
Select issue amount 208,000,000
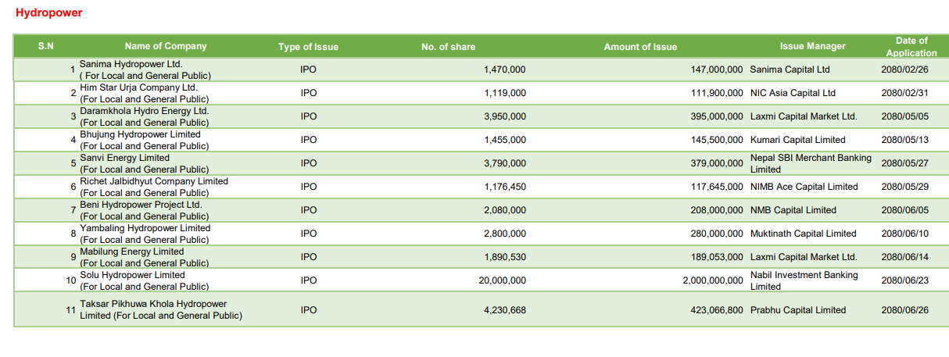coord(717,210)
